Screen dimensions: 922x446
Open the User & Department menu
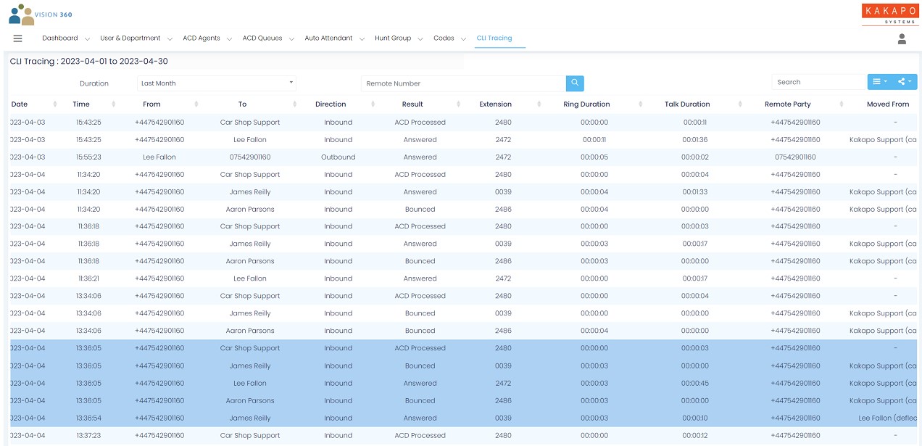[x=130, y=38]
